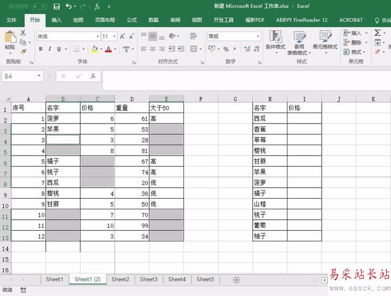
Task: Toggle the AutoSave switch
Action: (x=39, y=6)
